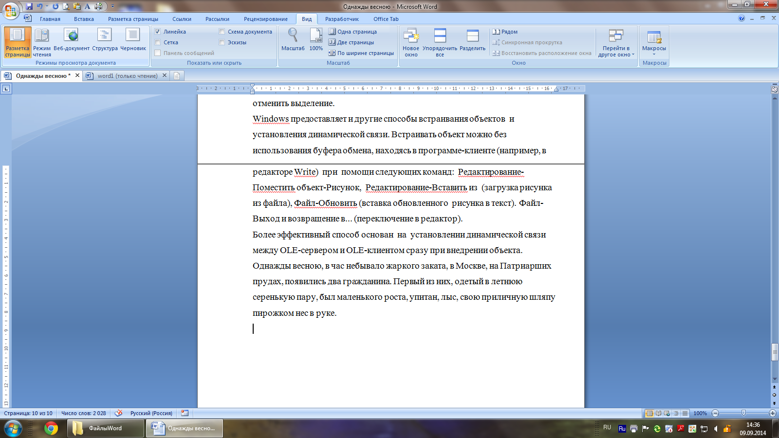The height and width of the screenshot is (438, 779).
Task: Open the Office Tab ribbon tab
Action: [386, 19]
